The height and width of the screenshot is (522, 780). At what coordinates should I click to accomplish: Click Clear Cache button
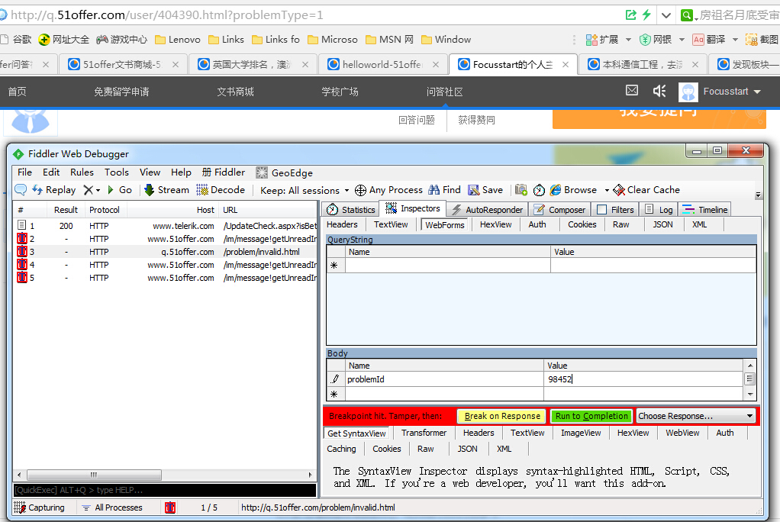(x=646, y=189)
